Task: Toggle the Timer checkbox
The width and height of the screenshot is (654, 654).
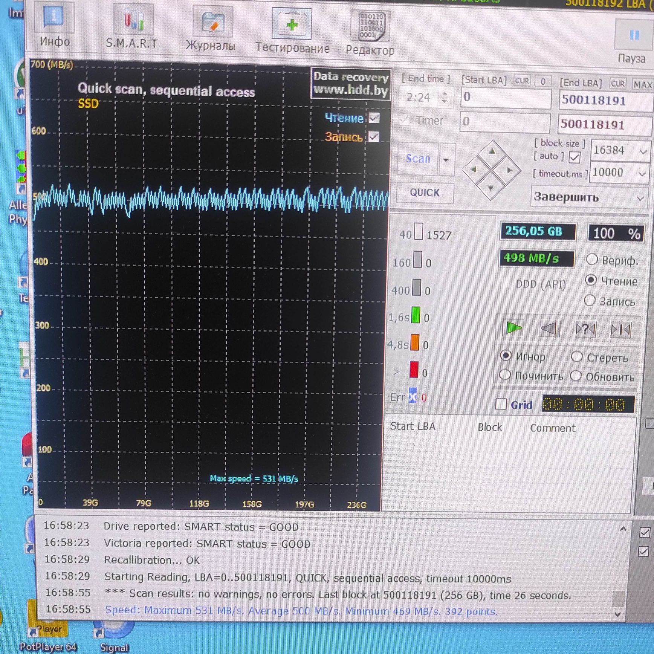Action: click(405, 120)
